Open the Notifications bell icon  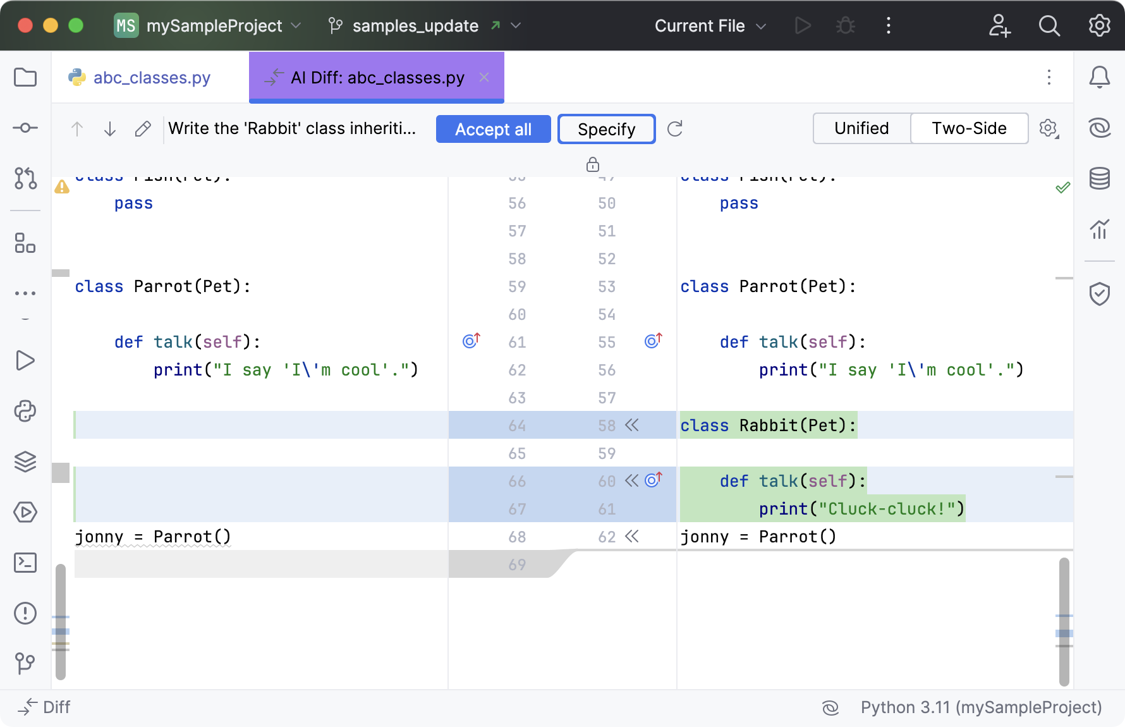1100,77
